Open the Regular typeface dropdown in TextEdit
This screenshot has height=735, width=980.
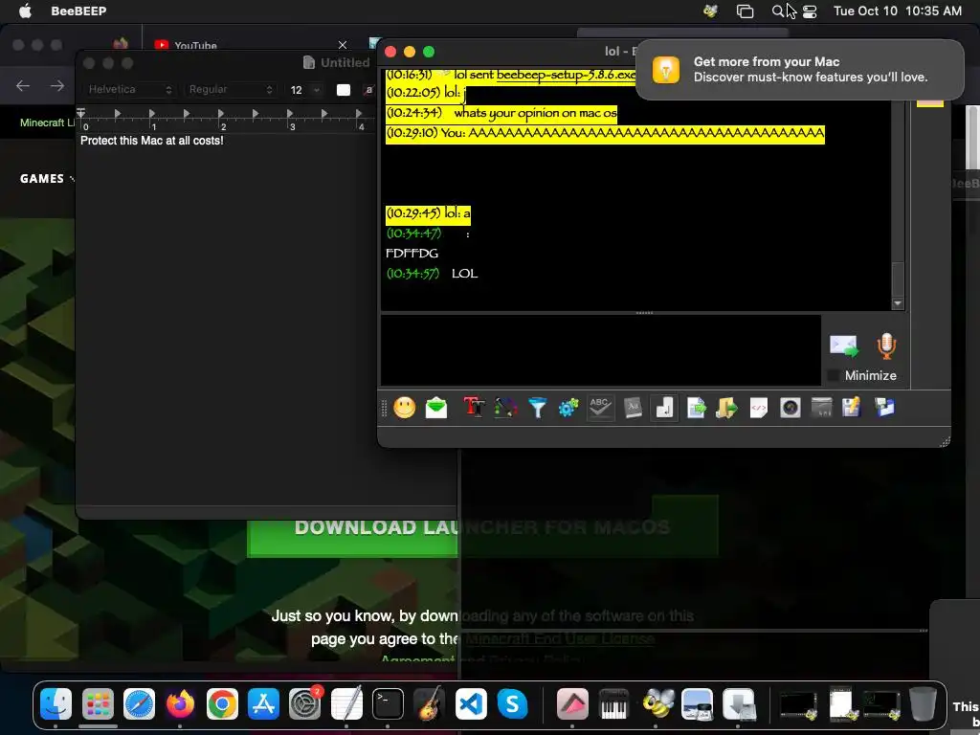[x=231, y=89]
